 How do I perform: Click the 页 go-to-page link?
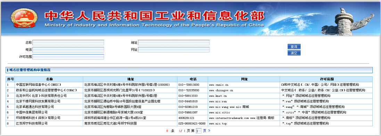pos(205,131)
